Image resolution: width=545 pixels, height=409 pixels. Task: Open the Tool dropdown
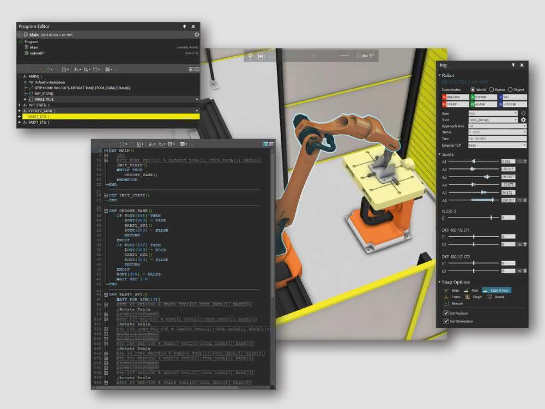493,120
